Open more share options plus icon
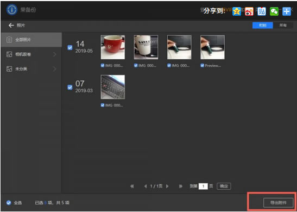This screenshot has width=297, height=212. tap(287, 11)
